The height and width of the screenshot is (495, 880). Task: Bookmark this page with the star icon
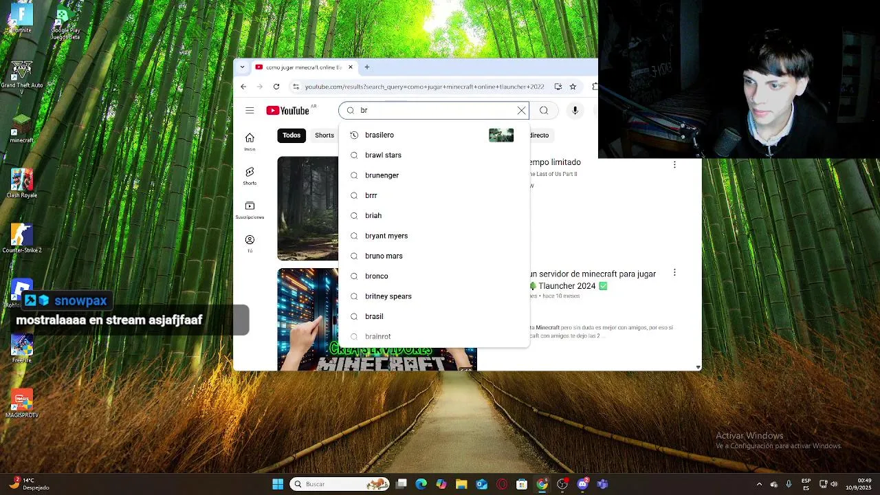coord(573,87)
